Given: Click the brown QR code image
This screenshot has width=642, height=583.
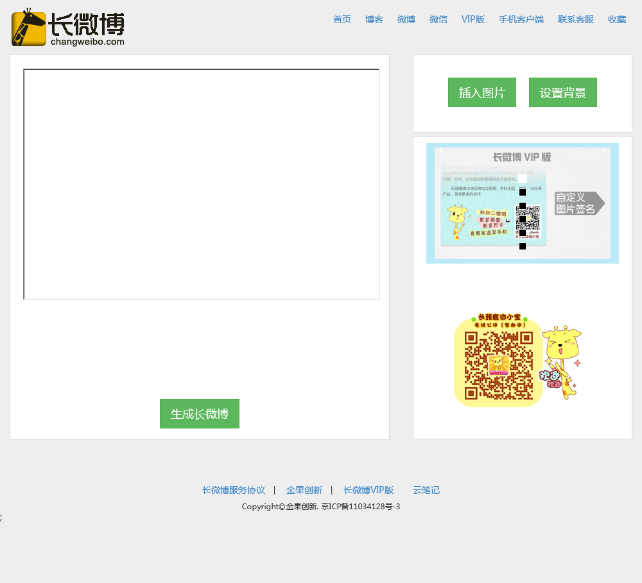Looking at the screenshot, I should tap(499, 366).
